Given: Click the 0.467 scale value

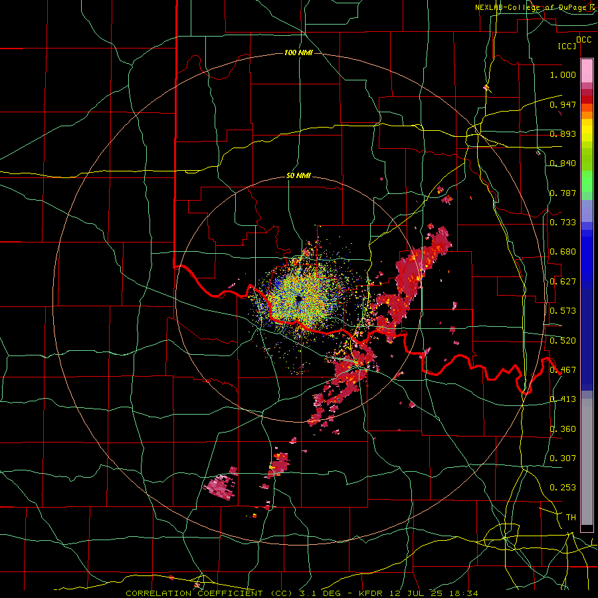Looking at the screenshot, I should tap(563, 370).
